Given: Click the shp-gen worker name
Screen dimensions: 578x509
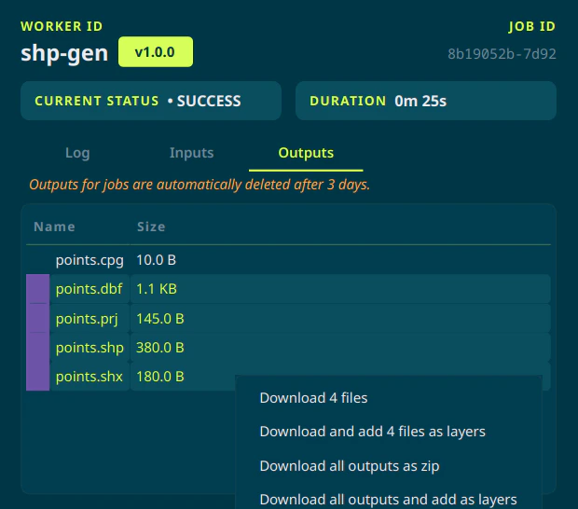Looking at the screenshot, I should pos(64,53).
